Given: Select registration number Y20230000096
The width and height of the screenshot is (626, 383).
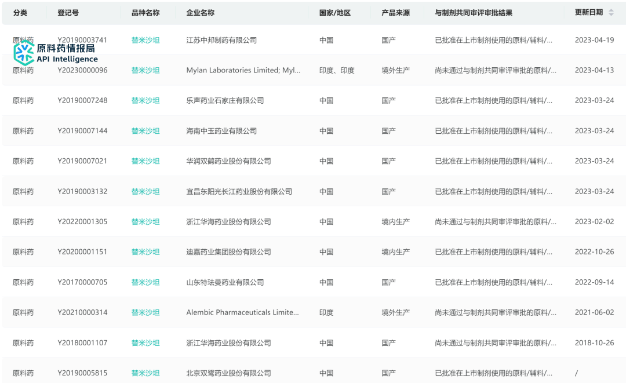Looking at the screenshot, I should click(x=82, y=70).
